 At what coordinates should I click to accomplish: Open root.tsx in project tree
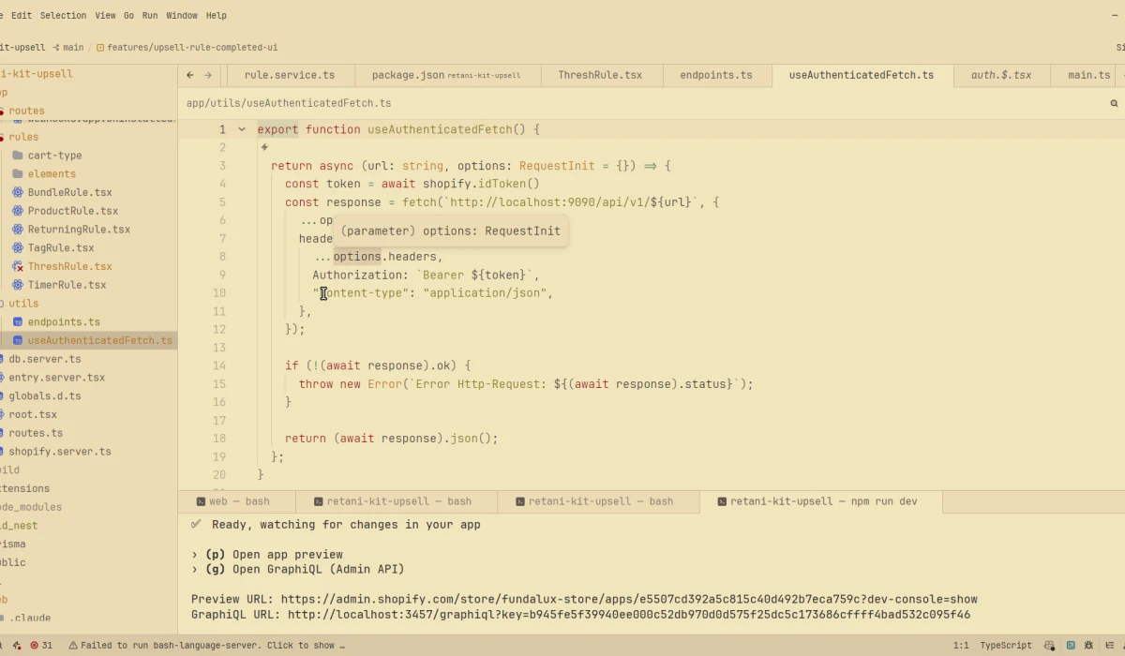pyautogui.click(x=33, y=414)
